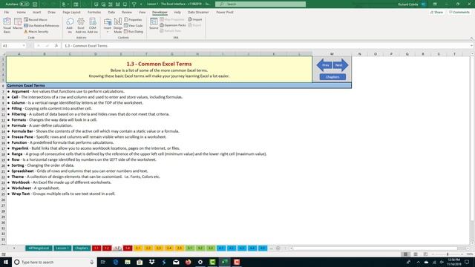Adjust the zoom slider in status bar

[x=448, y=254]
